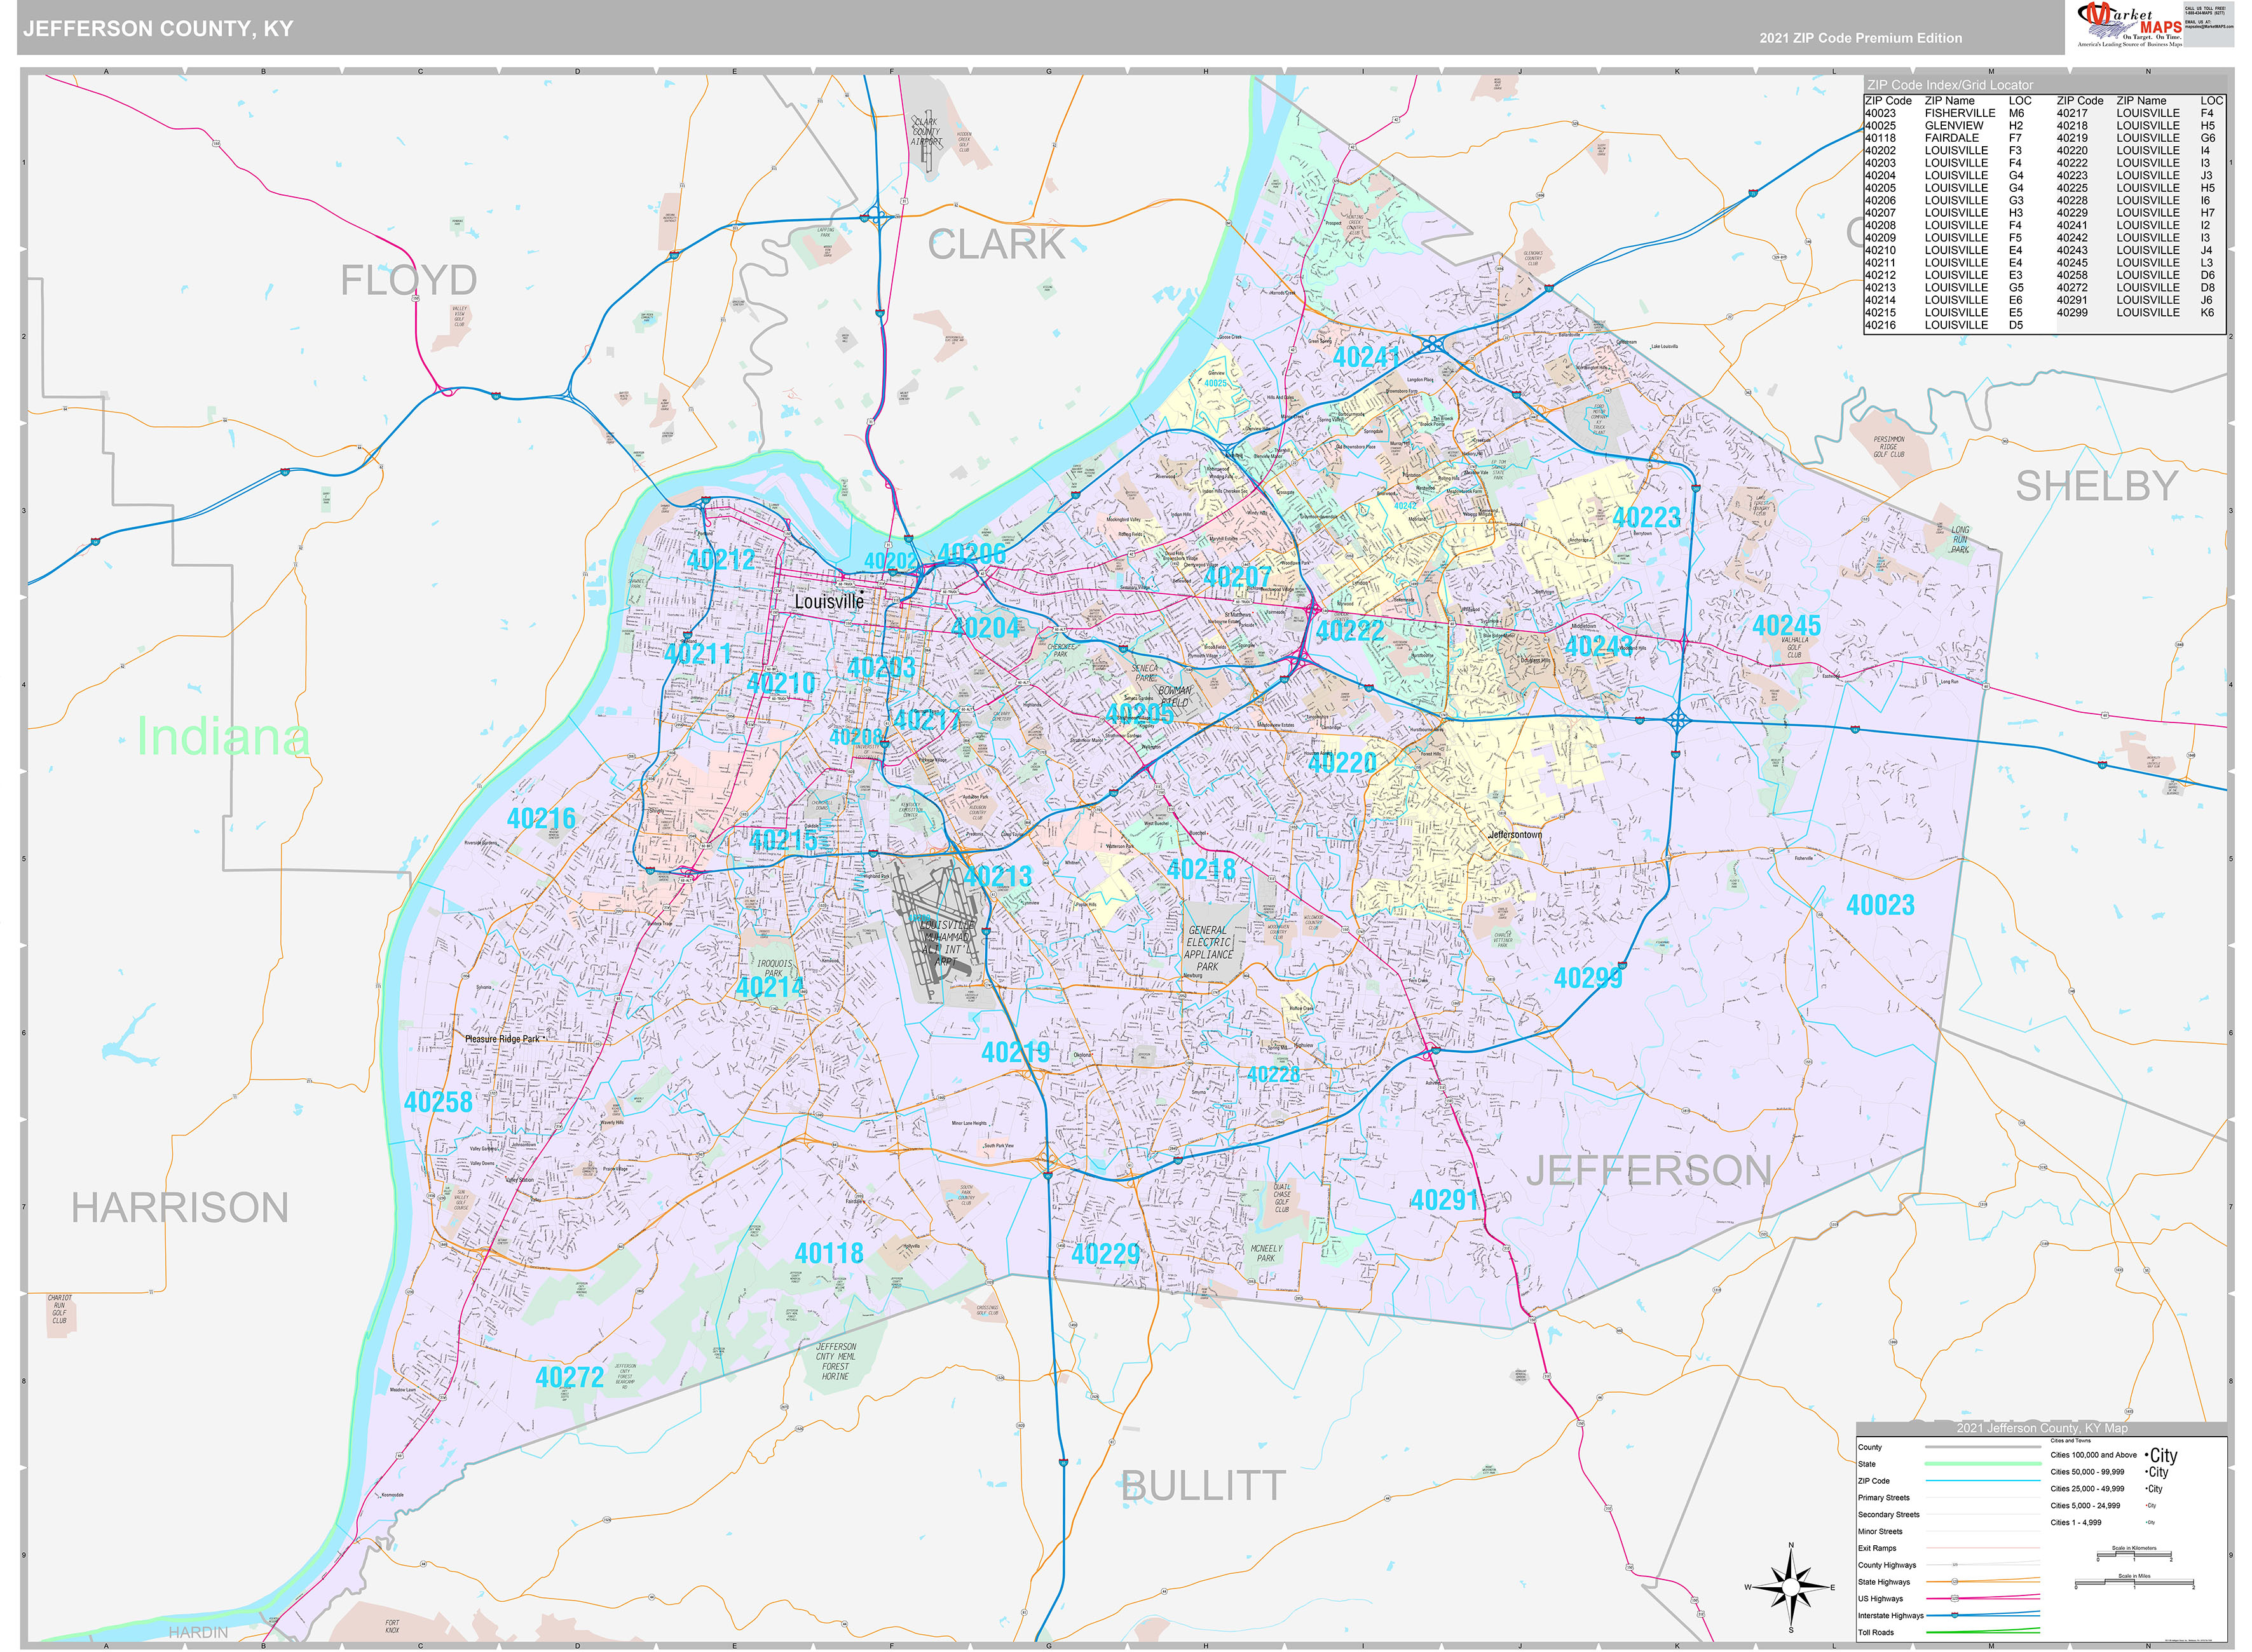Click the green State boundary line sample in legend
This screenshot has height=1652, width=2252.
pyautogui.click(x=1983, y=1463)
